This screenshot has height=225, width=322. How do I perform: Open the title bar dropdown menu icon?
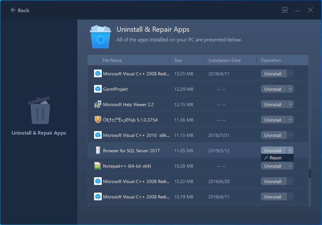tap(285, 10)
